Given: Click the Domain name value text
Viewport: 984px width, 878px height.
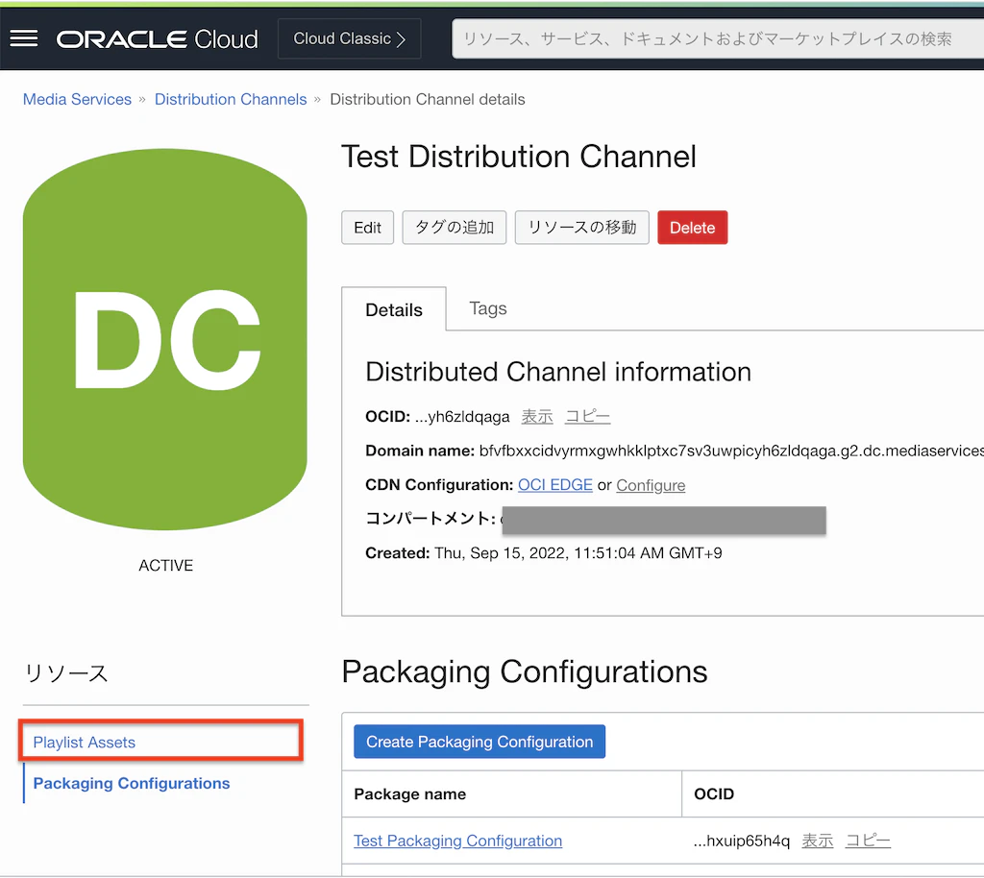Looking at the screenshot, I should 731,451.
